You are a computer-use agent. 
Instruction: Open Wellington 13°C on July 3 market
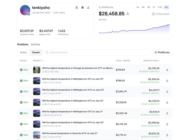tap(72, 112)
